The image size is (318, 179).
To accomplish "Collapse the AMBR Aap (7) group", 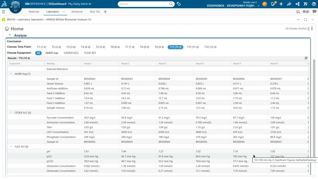I will [x=11, y=74].
